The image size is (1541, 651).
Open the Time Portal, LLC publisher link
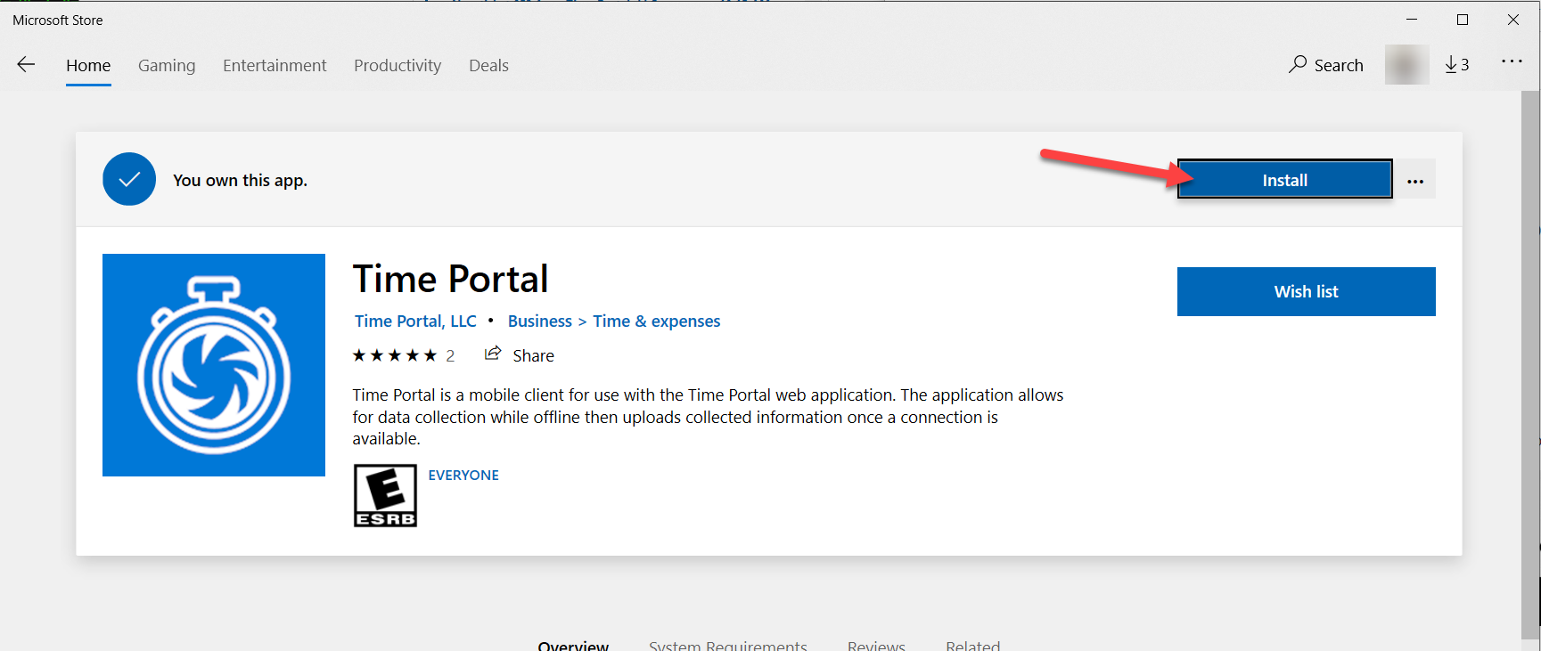pyautogui.click(x=415, y=321)
